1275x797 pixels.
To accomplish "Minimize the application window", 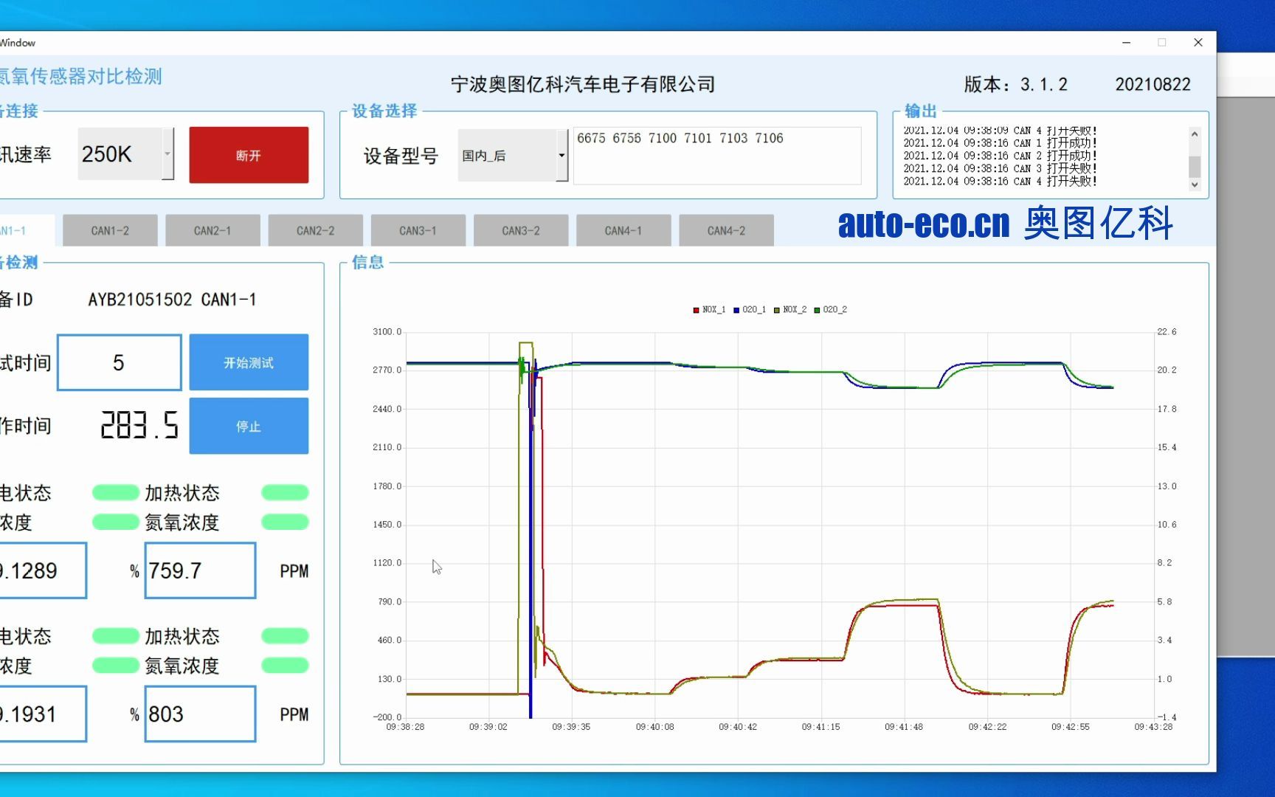I will [x=1126, y=43].
